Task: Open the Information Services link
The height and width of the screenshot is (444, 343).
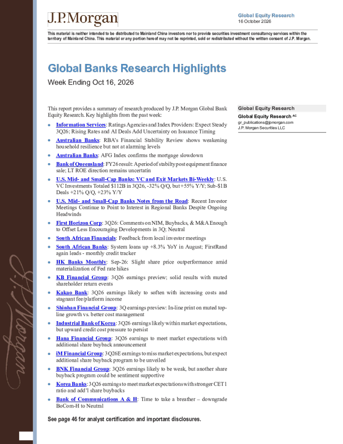Action: (81, 125)
